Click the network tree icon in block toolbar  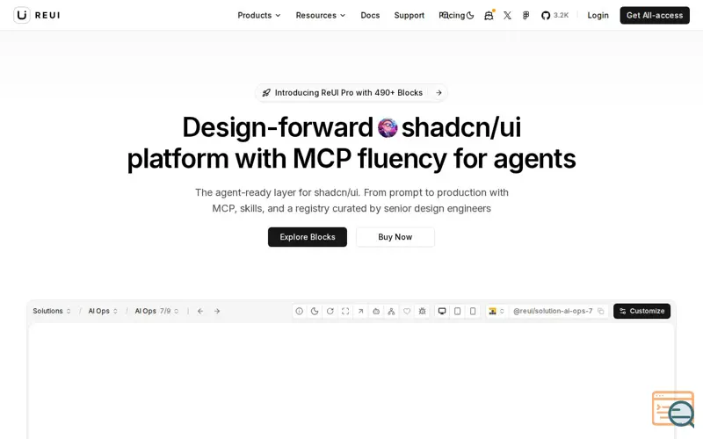[x=391, y=311]
